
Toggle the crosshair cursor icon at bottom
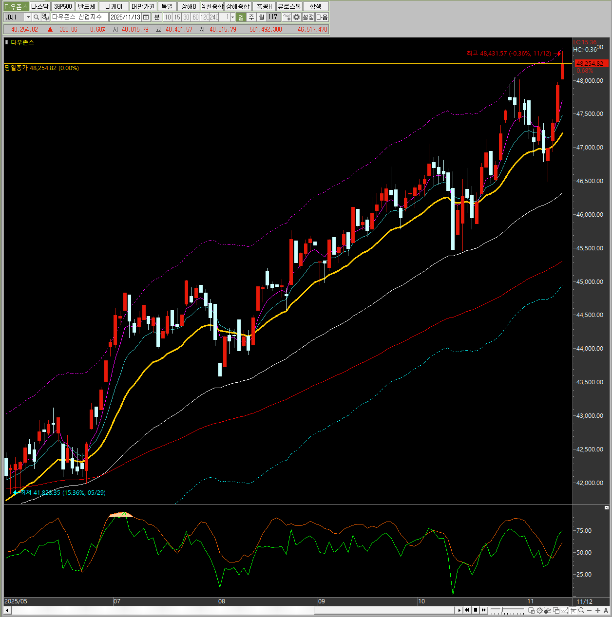click(x=573, y=610)
